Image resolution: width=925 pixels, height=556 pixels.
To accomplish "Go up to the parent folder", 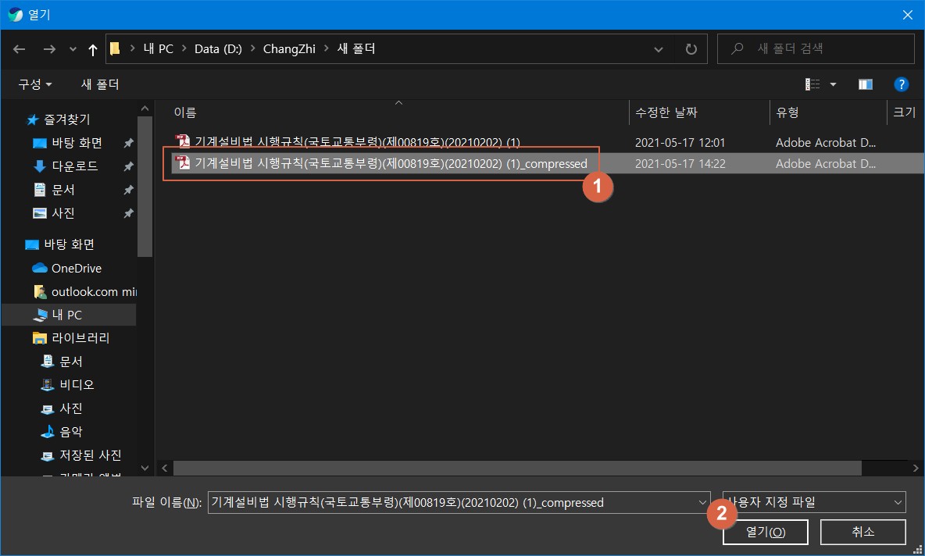I will click(91, 48).
